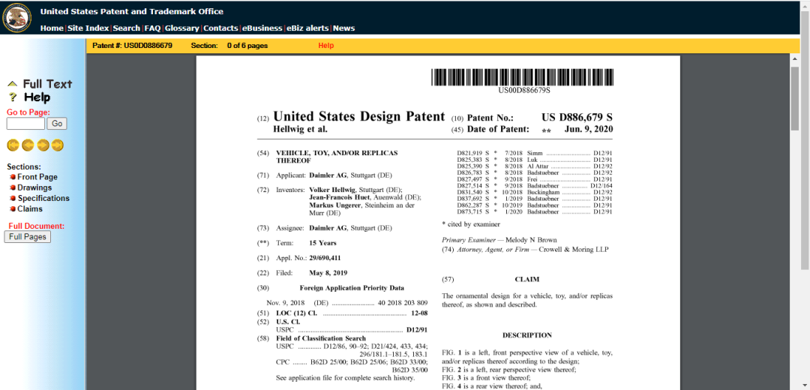The image size is (810, 390).
Task: Open the eBiz alerts link
Action: point(308,28)
